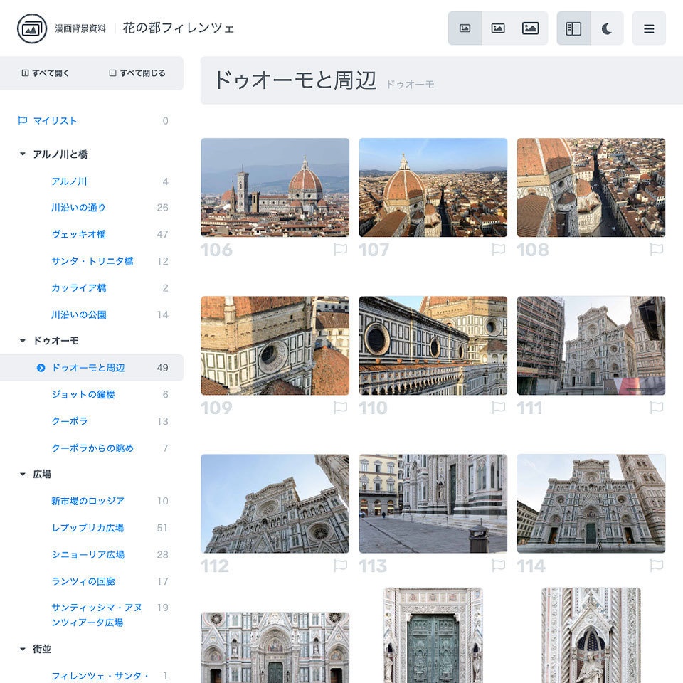Flag photo 110 for my list

(x=499, y=408)
